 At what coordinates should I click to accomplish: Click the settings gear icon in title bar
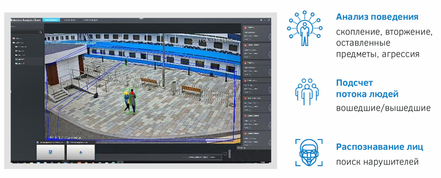pos(261,20)
